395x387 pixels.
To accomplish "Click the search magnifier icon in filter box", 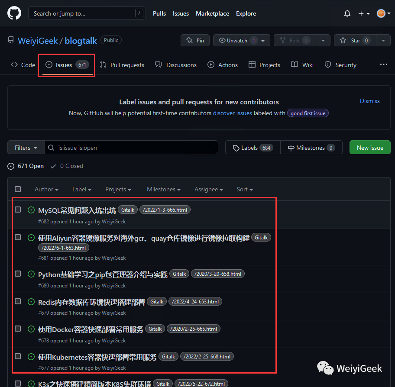I will tap(51, 148).
